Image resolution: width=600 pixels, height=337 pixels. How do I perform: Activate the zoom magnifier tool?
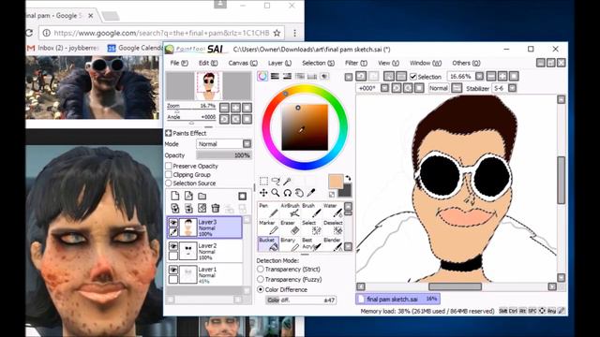click(x=276, y=193)
